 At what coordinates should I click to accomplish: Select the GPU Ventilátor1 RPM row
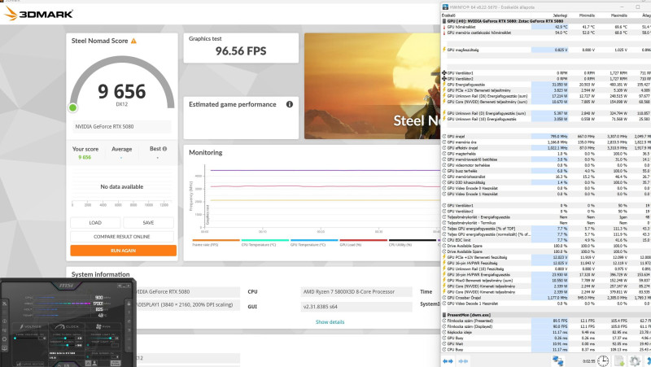click(545, 73)
